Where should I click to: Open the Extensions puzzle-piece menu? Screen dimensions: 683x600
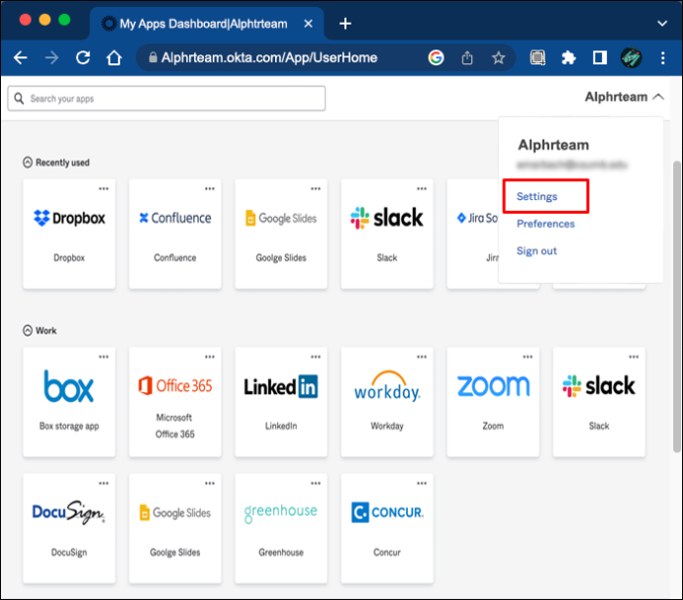click(x=568, y=57)
